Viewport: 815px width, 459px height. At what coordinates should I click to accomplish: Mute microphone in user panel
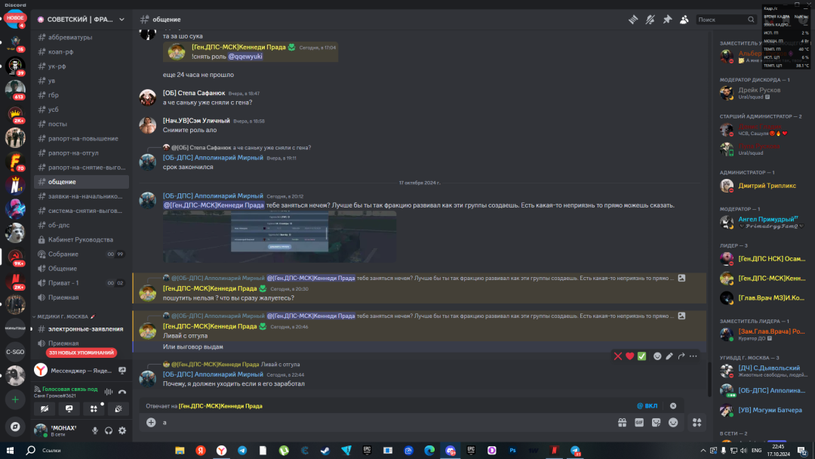(x=95, y=430)
